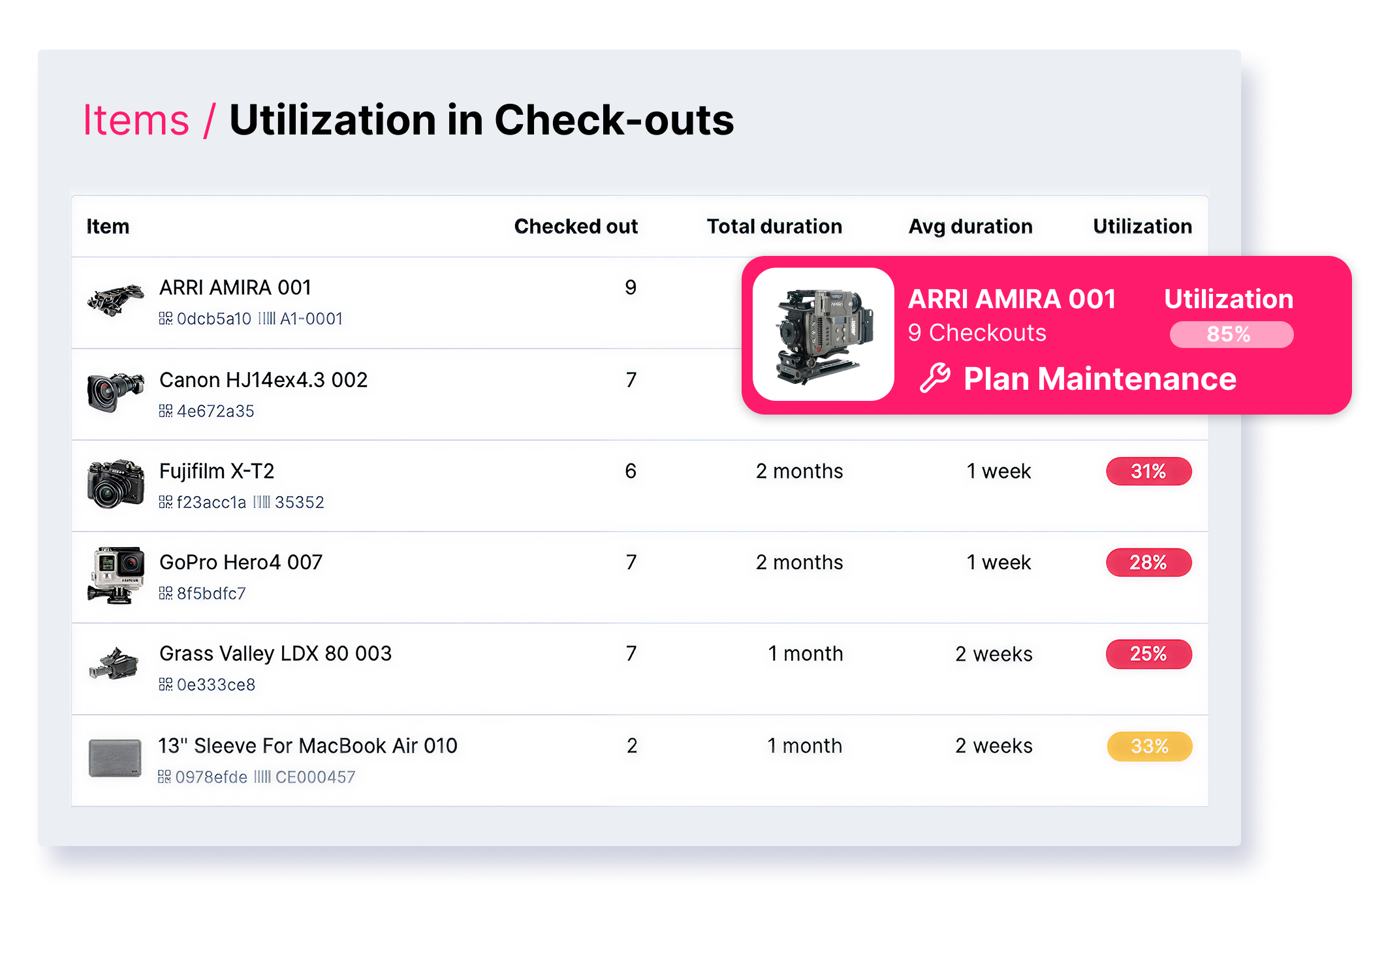Screen dimensions: 1384x961
Task: Click barcode icon next to A1-0001
Action: [266, 319]
